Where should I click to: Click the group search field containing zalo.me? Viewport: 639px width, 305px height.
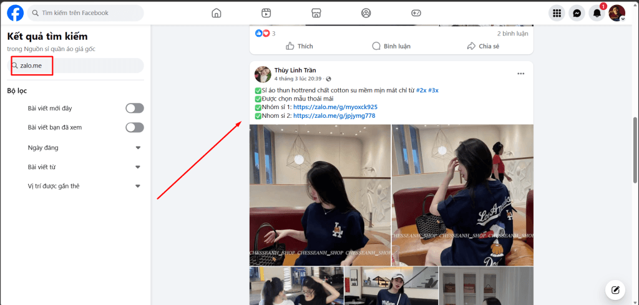pyautogui.click(x=78, y=65)
